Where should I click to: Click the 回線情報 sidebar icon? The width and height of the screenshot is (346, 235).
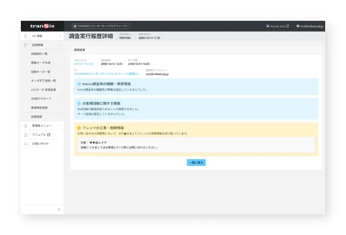coord(26,45)
